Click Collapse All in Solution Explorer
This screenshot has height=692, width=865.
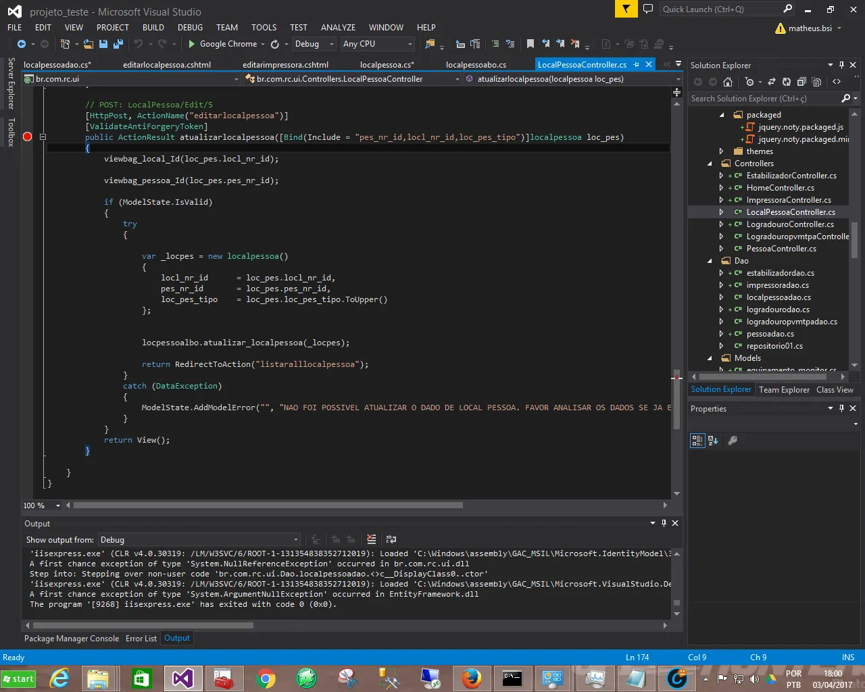(801, 82)
